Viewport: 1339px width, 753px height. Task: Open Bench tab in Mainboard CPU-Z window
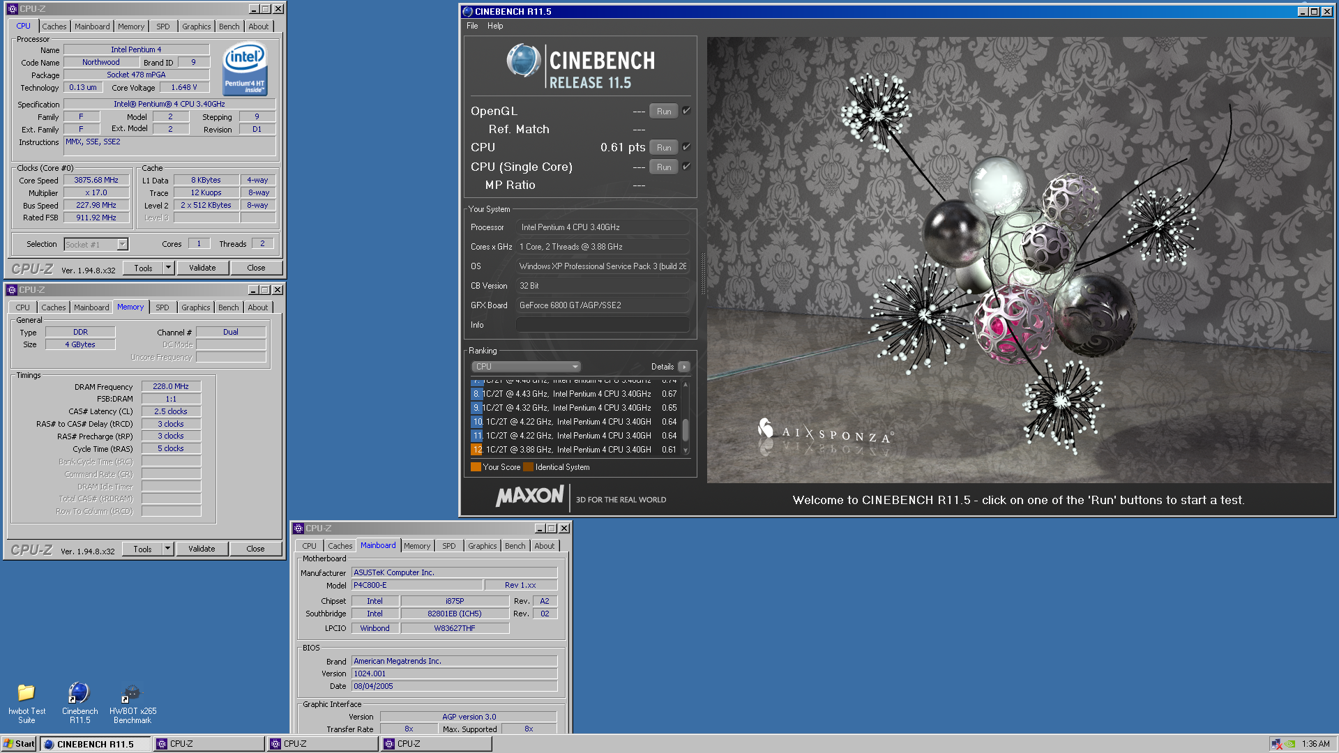[515, 546]
